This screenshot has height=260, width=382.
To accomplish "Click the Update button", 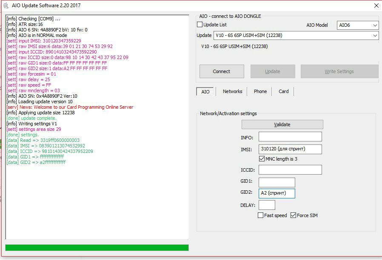I will (272, 71).
